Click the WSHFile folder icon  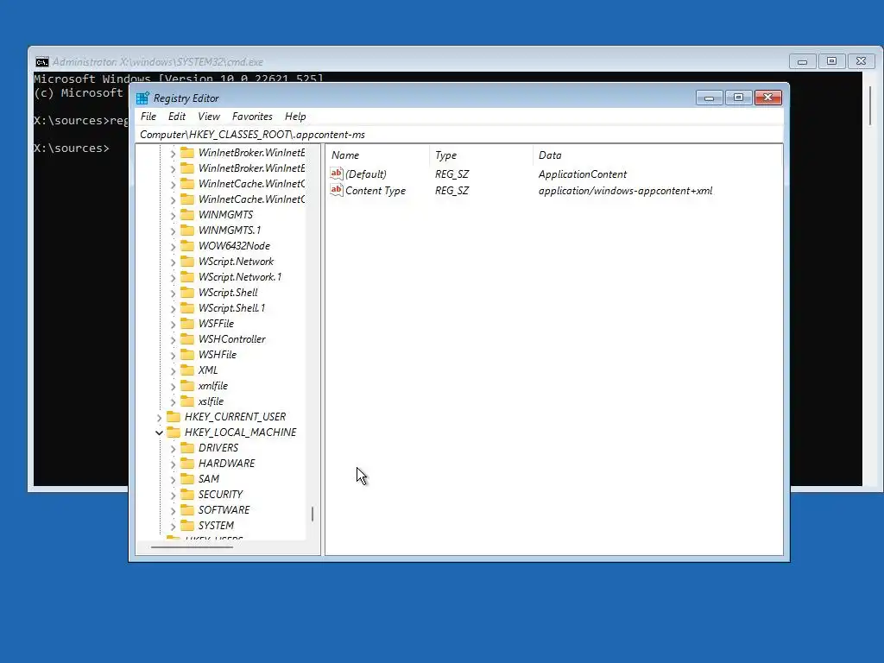(187, 354)
